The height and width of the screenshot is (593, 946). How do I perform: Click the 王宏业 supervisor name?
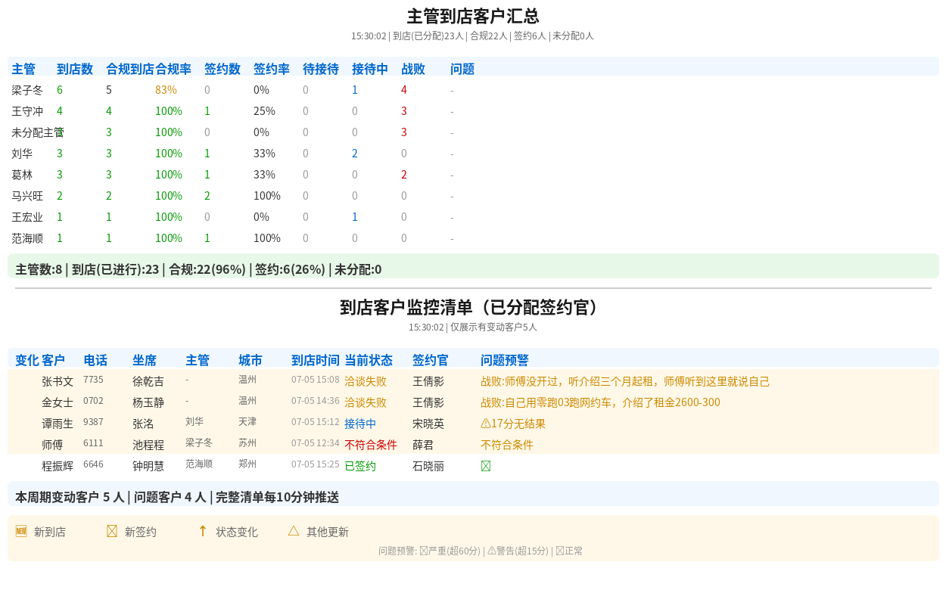[27, 217]
